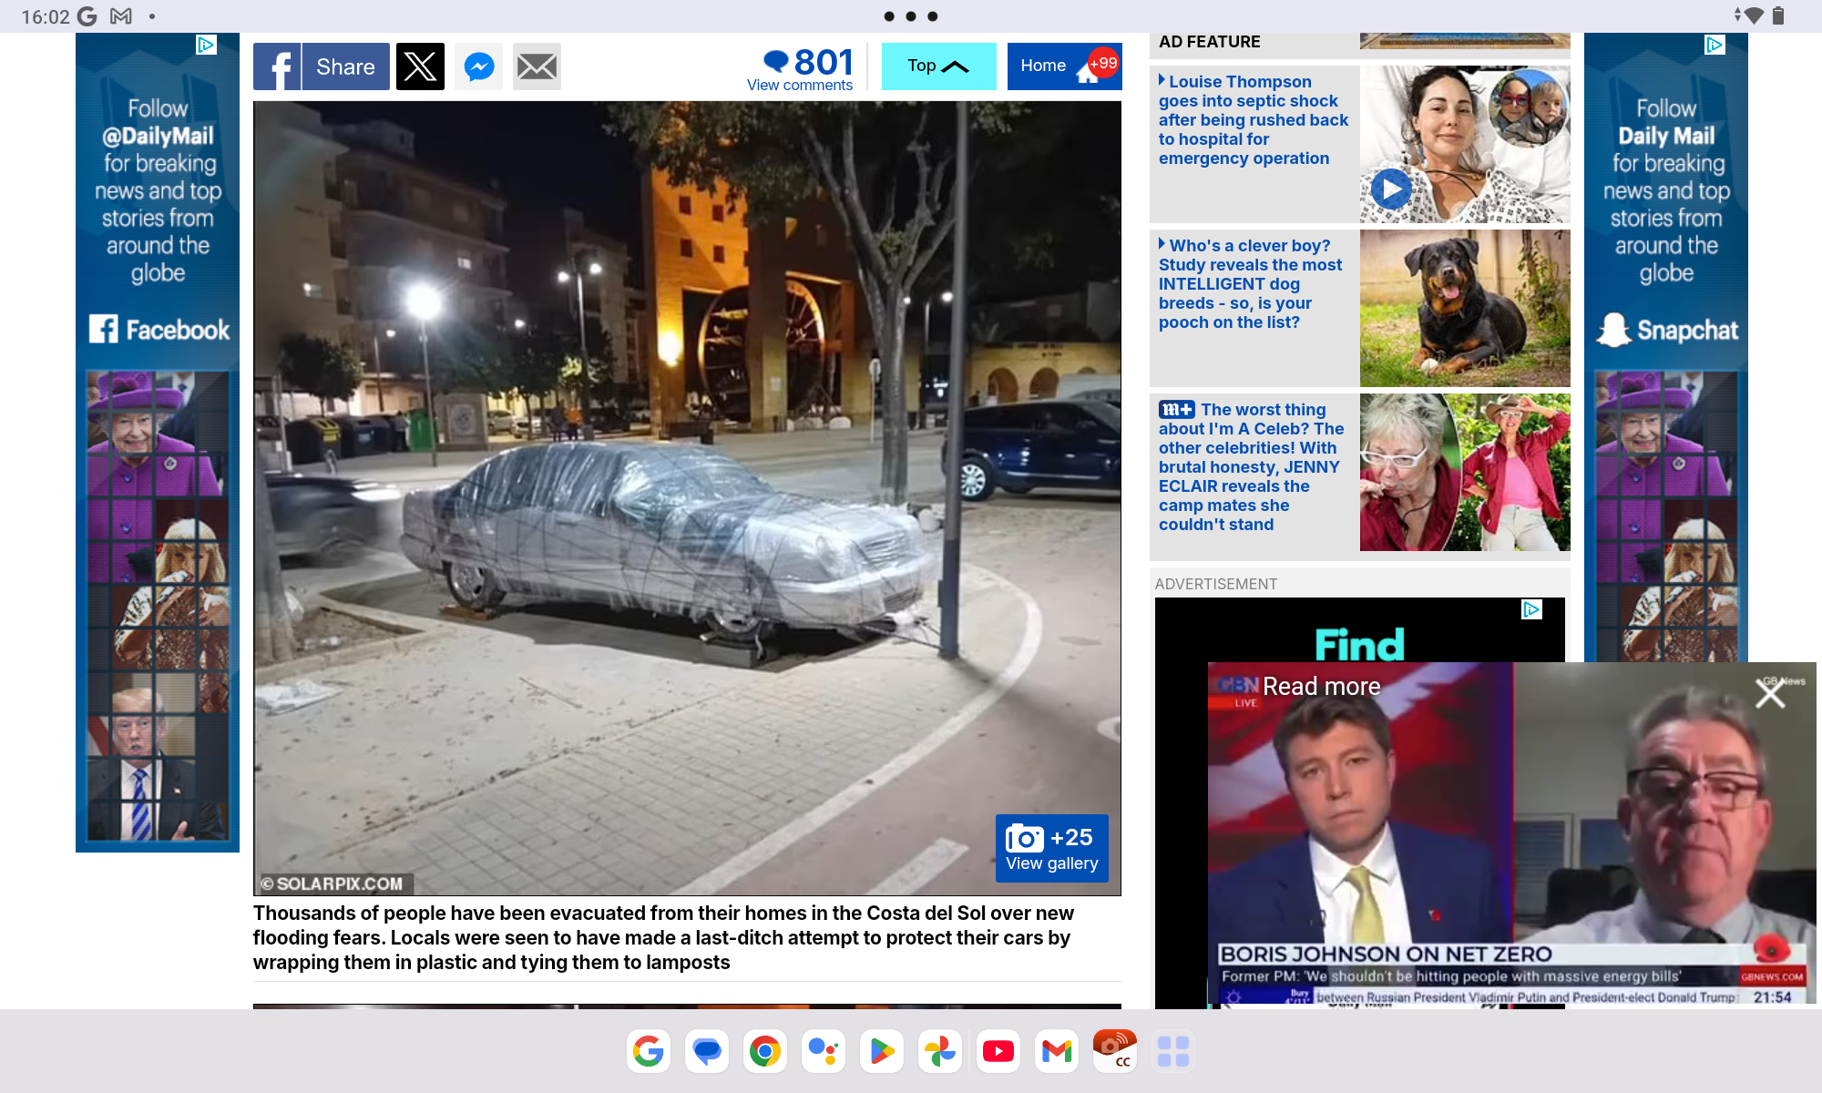The image size is (1822, 1093).
Task: Open the podcast CC app in taskbar
Action: point(1115,1051)
